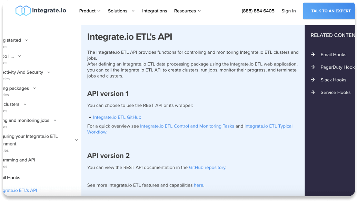Click the 'here' features link
Screen dimensions: 358x202
point(198,185)
